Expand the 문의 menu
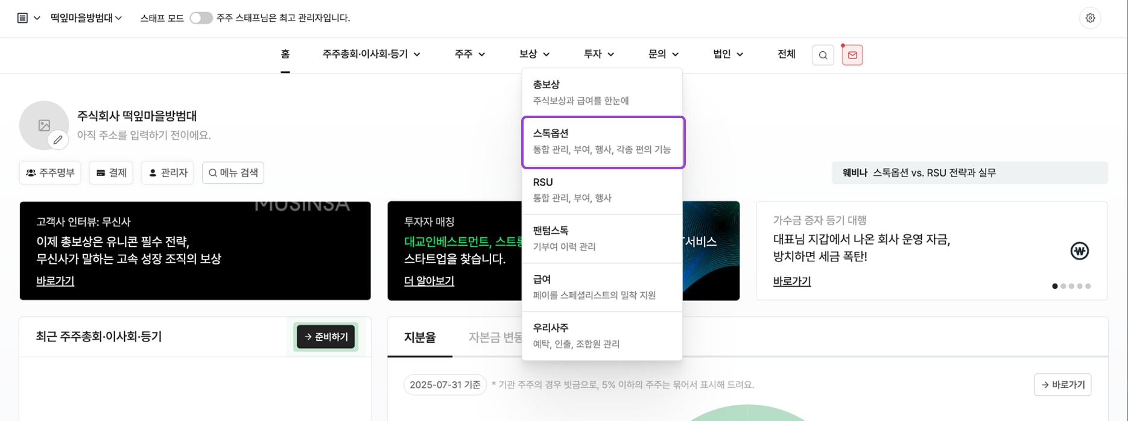 [x=663, y=54]
